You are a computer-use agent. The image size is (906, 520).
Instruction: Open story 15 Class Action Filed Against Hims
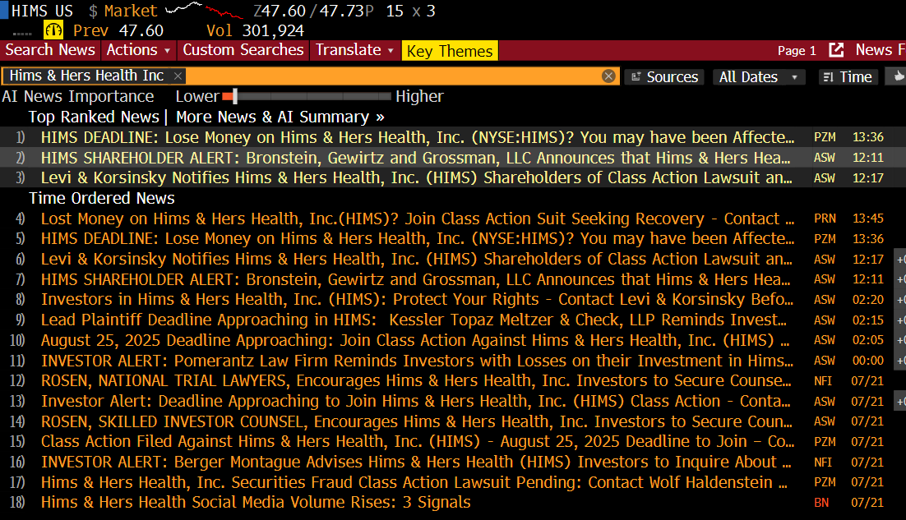pyautogui.click(x=418, y=441)
